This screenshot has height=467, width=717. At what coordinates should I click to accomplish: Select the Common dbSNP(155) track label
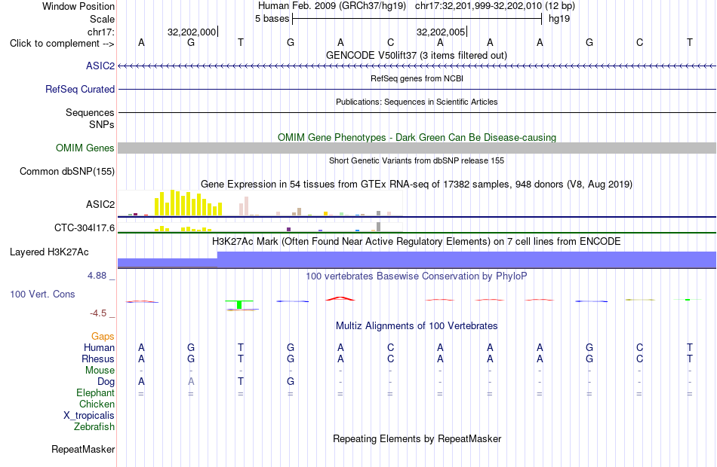[67, 172]
